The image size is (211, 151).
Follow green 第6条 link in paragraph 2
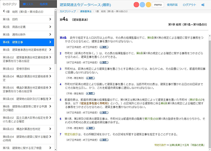click(x=139, y=53)
